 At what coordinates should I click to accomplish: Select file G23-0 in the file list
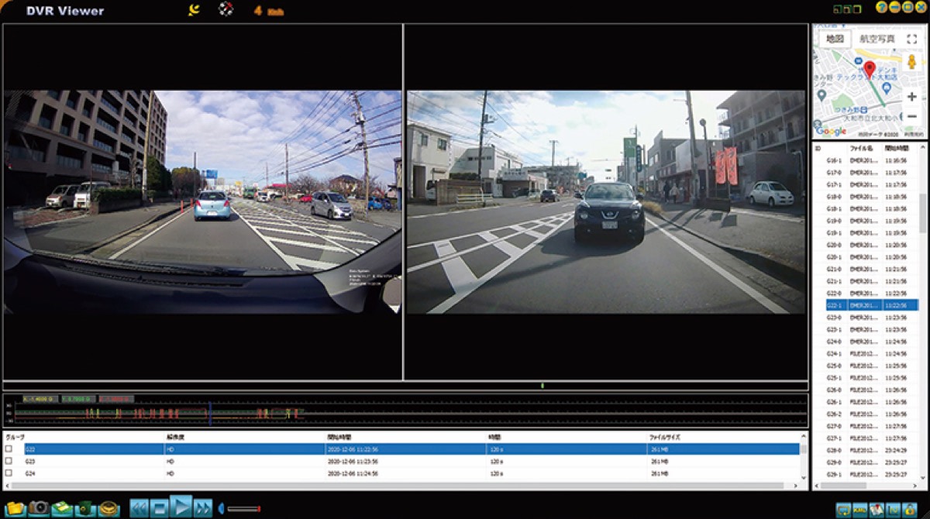coord(834,318)
